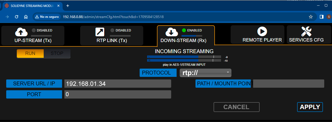Click the -10 level readout
332x122 pixels.
coord(226,61)
